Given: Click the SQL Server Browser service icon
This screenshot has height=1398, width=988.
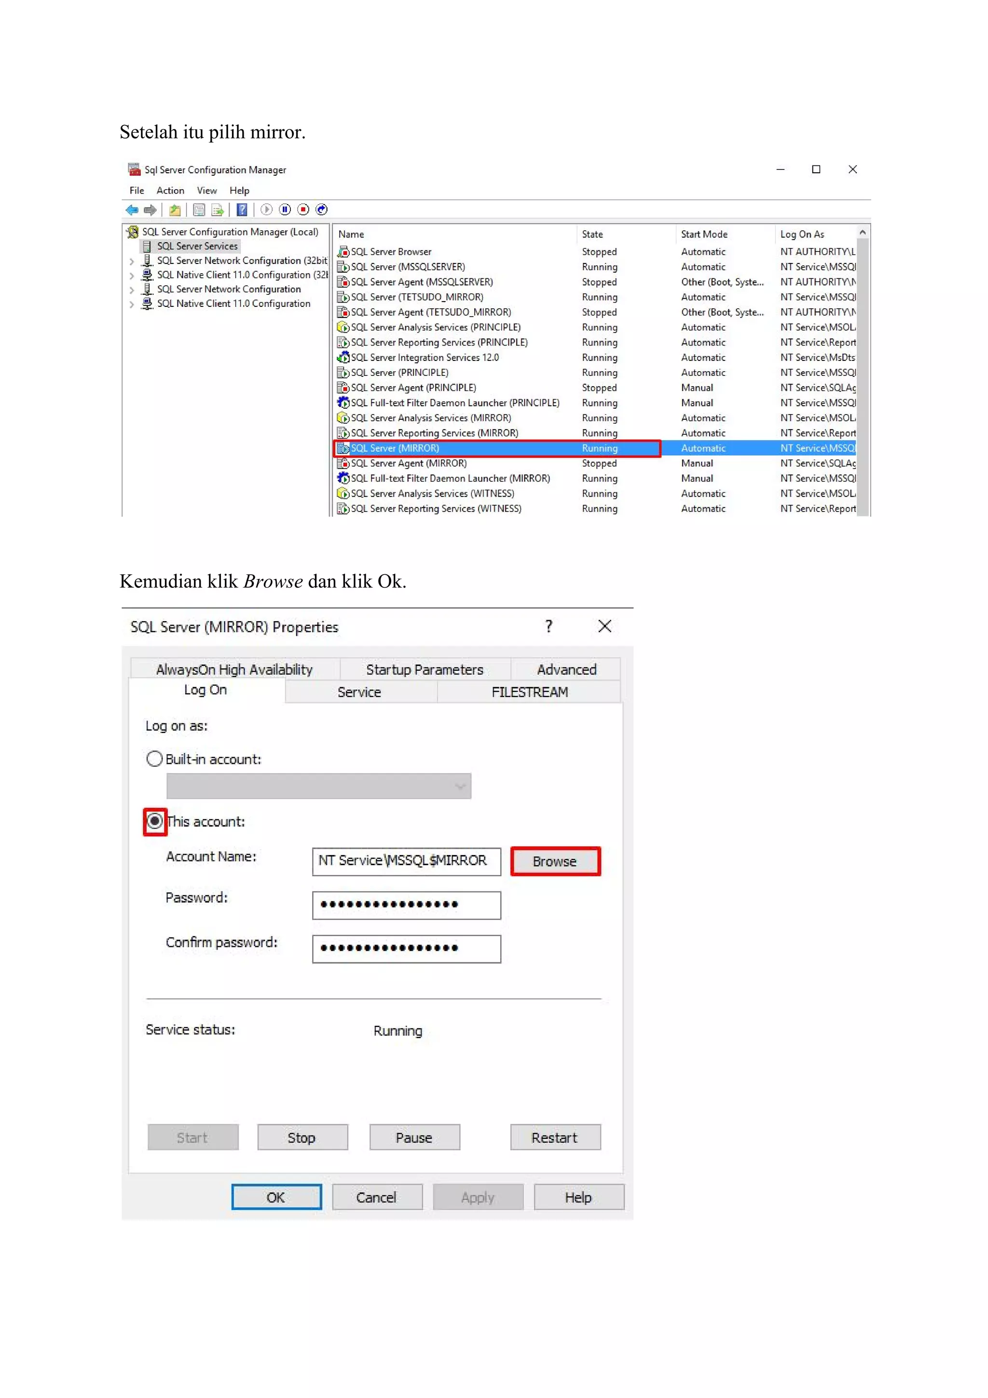Looking at the screenshot, I should coord(343,251).
